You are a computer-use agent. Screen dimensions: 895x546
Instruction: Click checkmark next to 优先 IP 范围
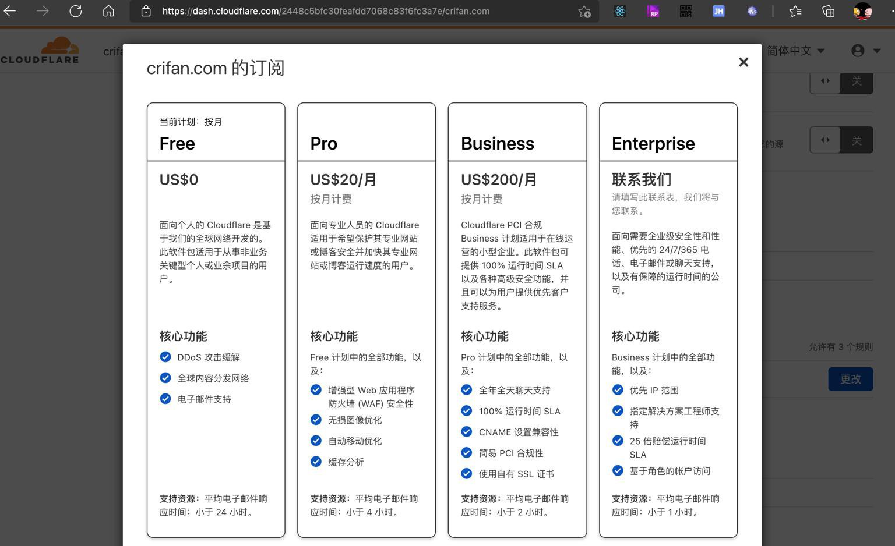[x=618, y=389]
